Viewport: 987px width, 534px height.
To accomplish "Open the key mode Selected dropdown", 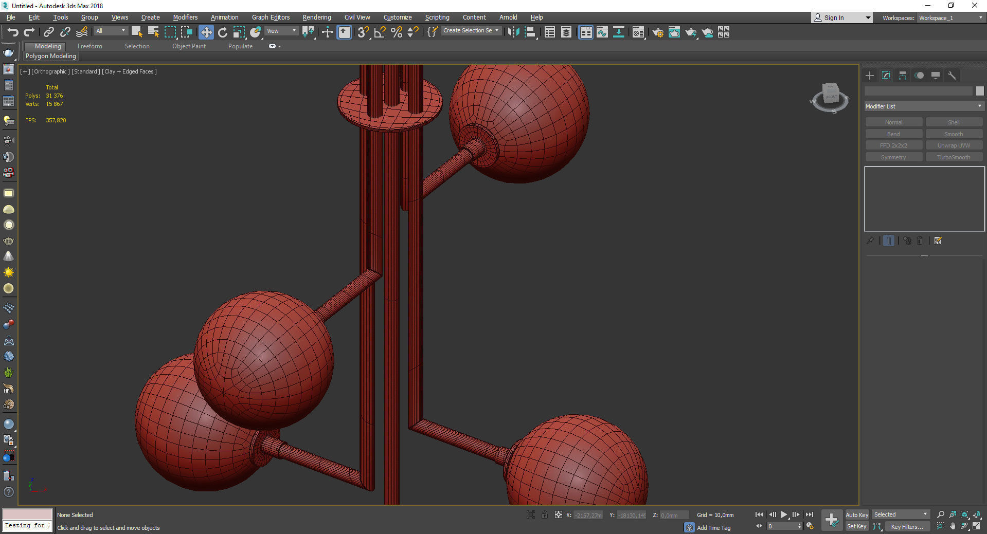I will (901, 514).
